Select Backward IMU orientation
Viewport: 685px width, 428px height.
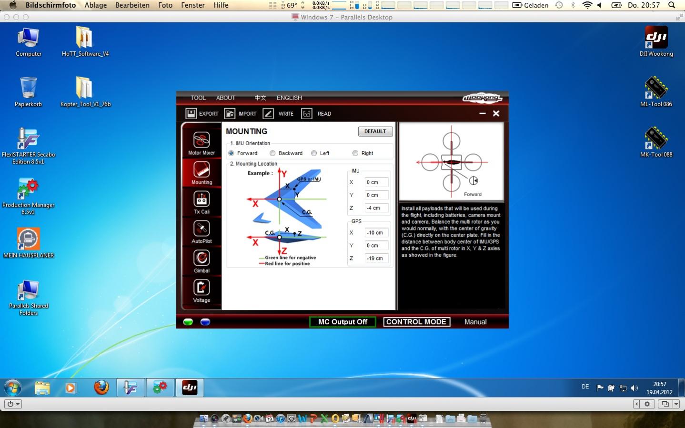coord(272,153)
